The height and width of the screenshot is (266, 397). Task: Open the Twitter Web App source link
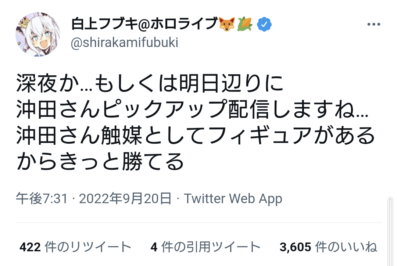click(233, 199)
